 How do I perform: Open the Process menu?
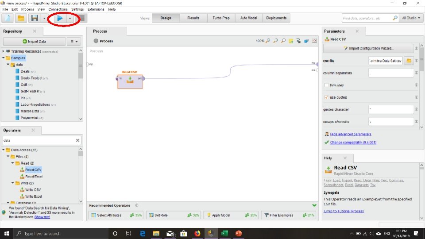pyautogui.click(x=27, y=9)
